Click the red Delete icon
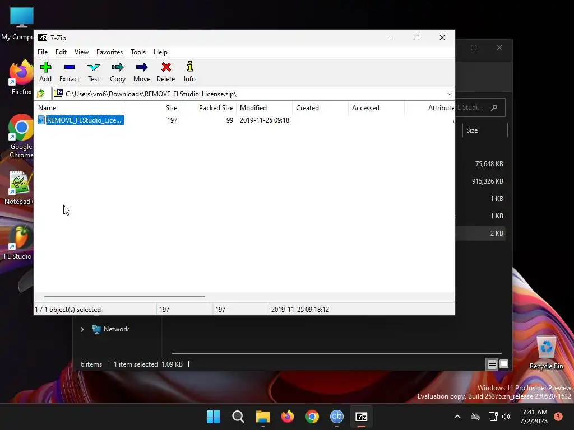Image resolution: width=574 pixels, height=430 pixels. click(165, 72)
